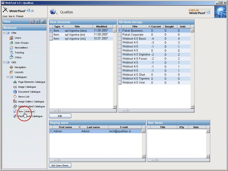Open the Image Gallery Catalogue

[x=31, y=102]
